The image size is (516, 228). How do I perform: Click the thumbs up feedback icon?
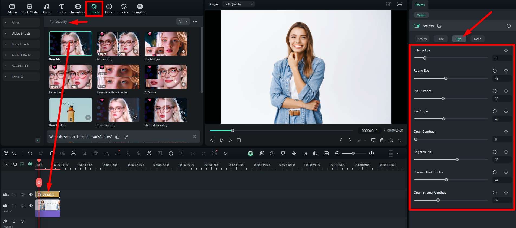click(118, 137)
